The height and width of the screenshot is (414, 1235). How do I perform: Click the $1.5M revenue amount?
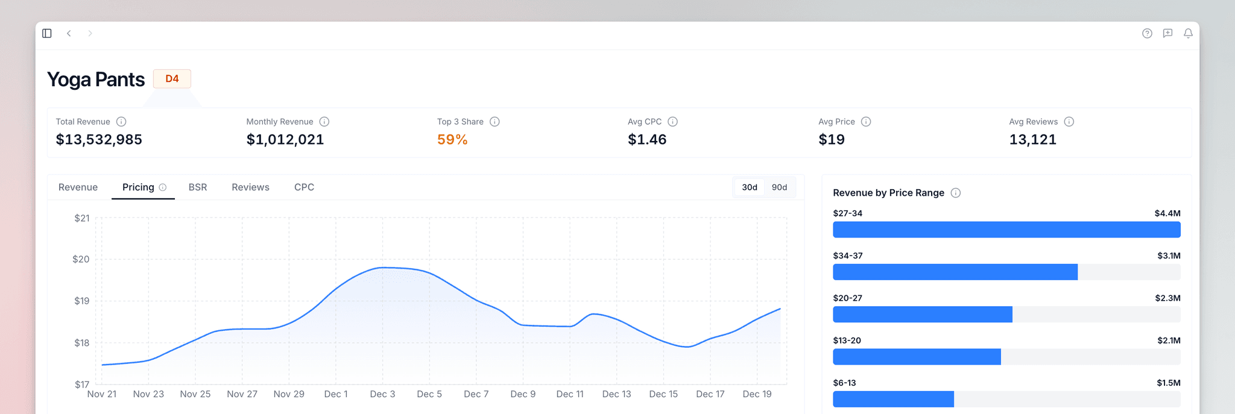pyautogui.click(x=1169, y=383)
